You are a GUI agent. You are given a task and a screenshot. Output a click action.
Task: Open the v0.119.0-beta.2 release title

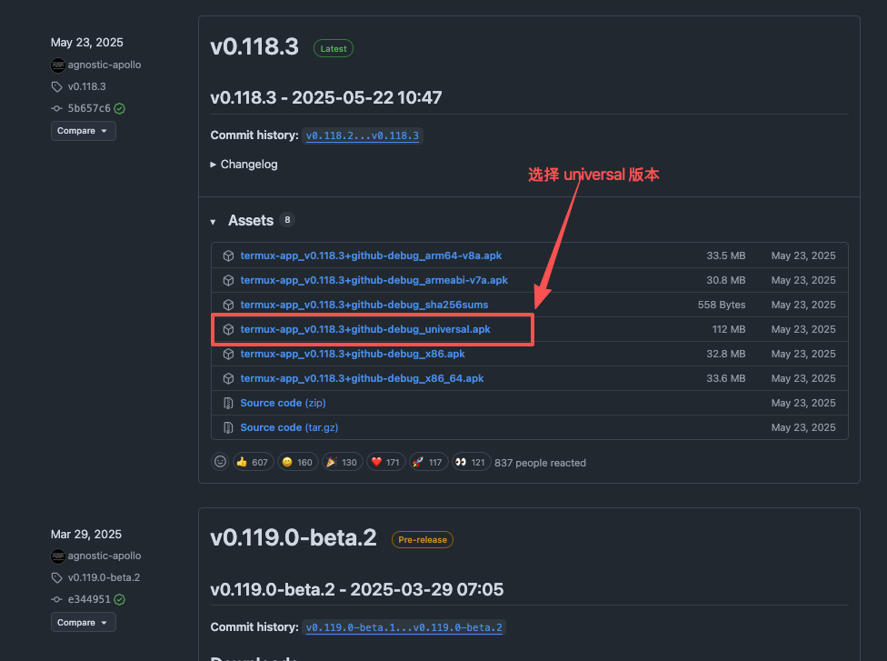pyautogui.click(x=294, y=538)
